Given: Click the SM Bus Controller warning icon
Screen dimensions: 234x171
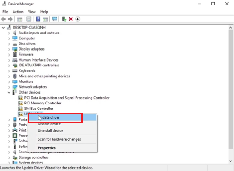Looking at the screenshot, I should click(20, 109).
